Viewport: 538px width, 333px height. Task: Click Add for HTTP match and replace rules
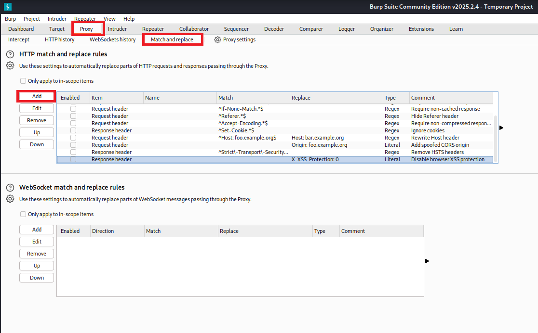point(37,96)
